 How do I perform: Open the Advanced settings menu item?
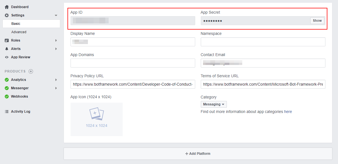[19, 32]
